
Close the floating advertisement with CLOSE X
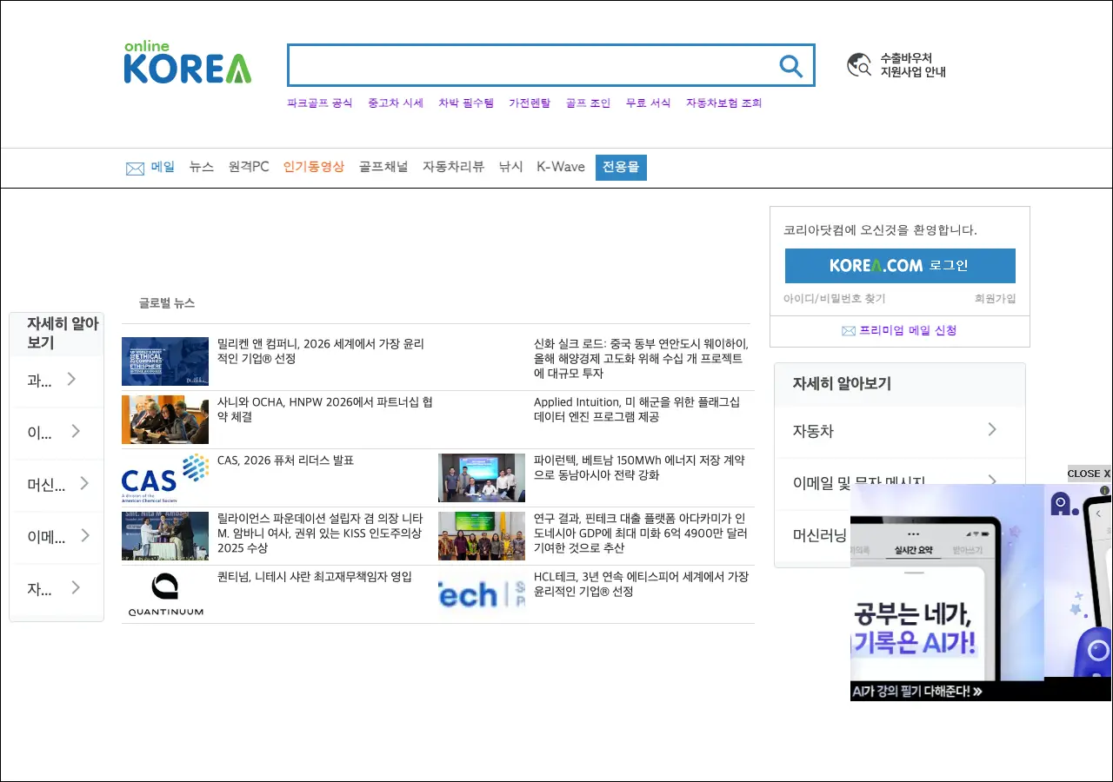pyautogui.click(x=1089, y=474)
